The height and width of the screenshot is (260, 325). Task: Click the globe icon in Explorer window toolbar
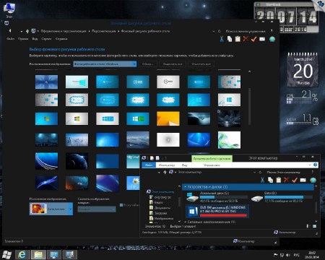pos(313,180)
